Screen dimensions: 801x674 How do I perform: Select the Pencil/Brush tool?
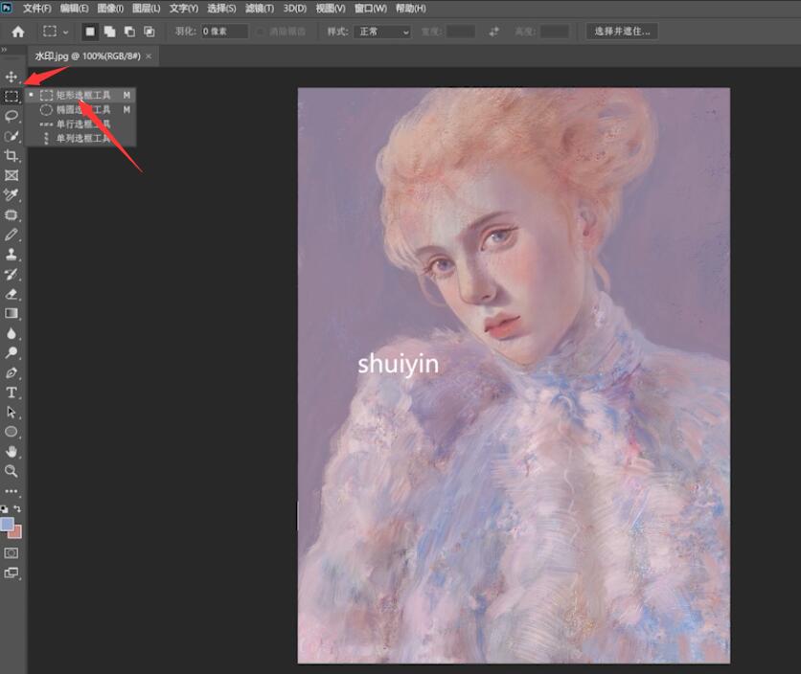coord(11,235)
